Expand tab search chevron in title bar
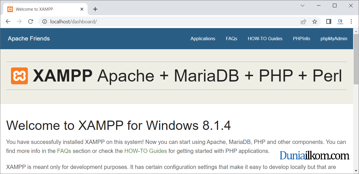The width and height of the screenshot is (359, 174). [x=303, y=6]
